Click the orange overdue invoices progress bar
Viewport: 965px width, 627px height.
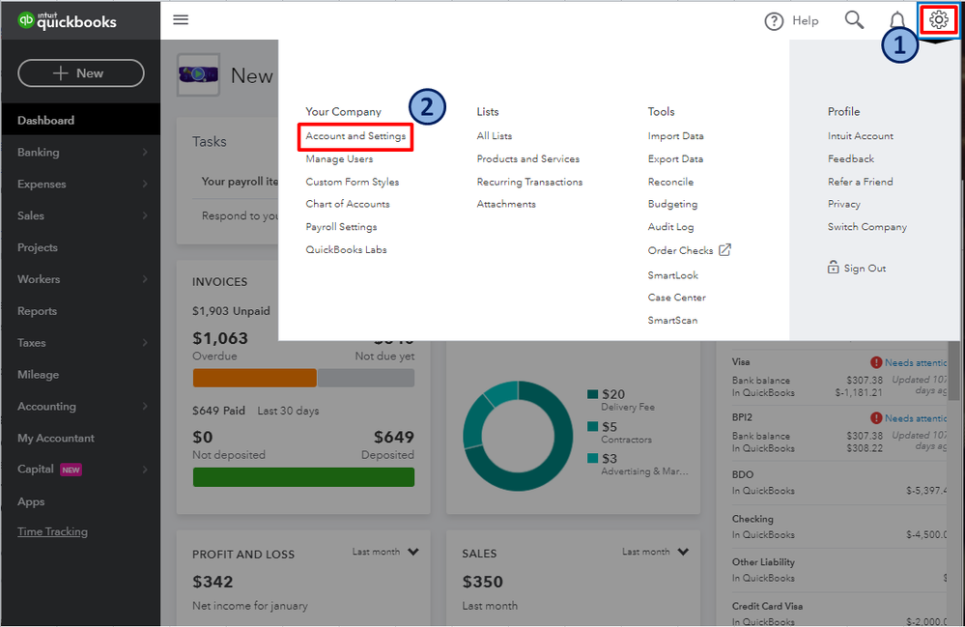pos(253,378)
